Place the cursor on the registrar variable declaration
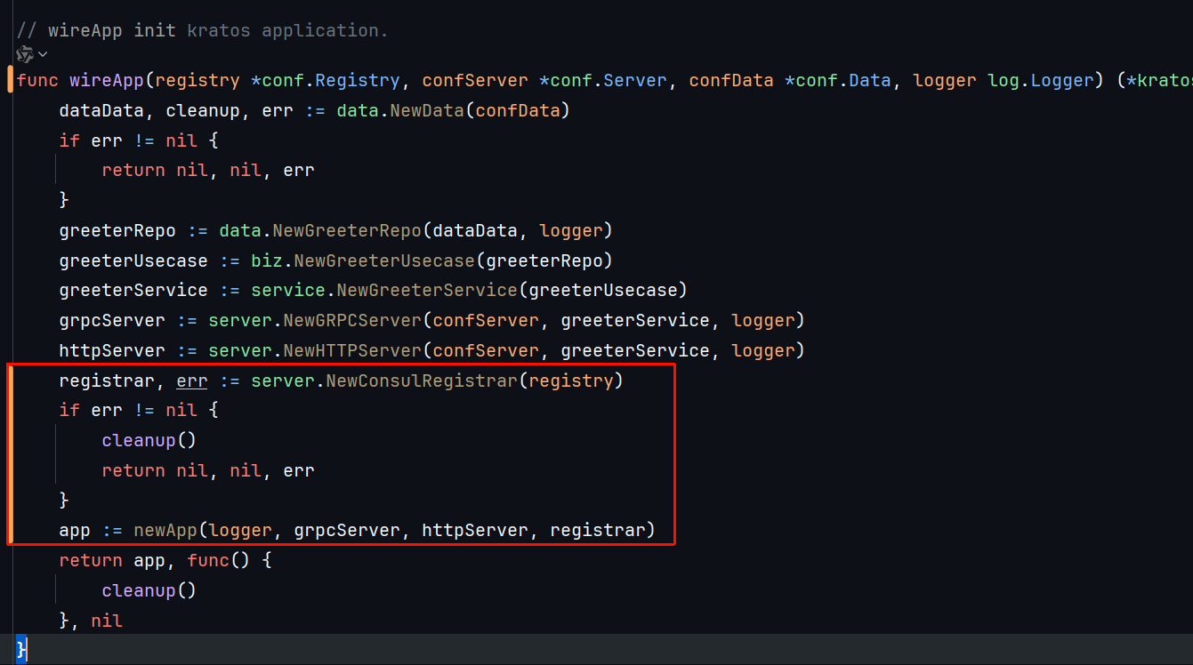 101,381
